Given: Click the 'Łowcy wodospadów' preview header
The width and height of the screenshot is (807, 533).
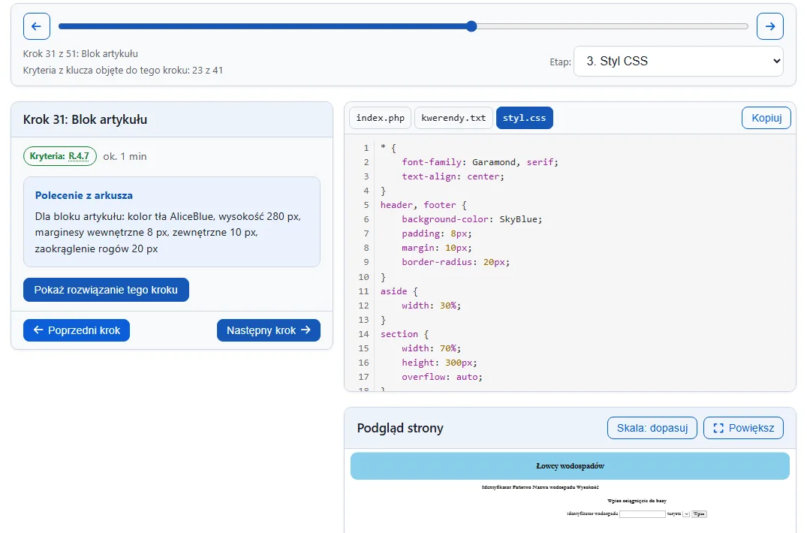Looking at the screenshot, I should click(571, 466).
